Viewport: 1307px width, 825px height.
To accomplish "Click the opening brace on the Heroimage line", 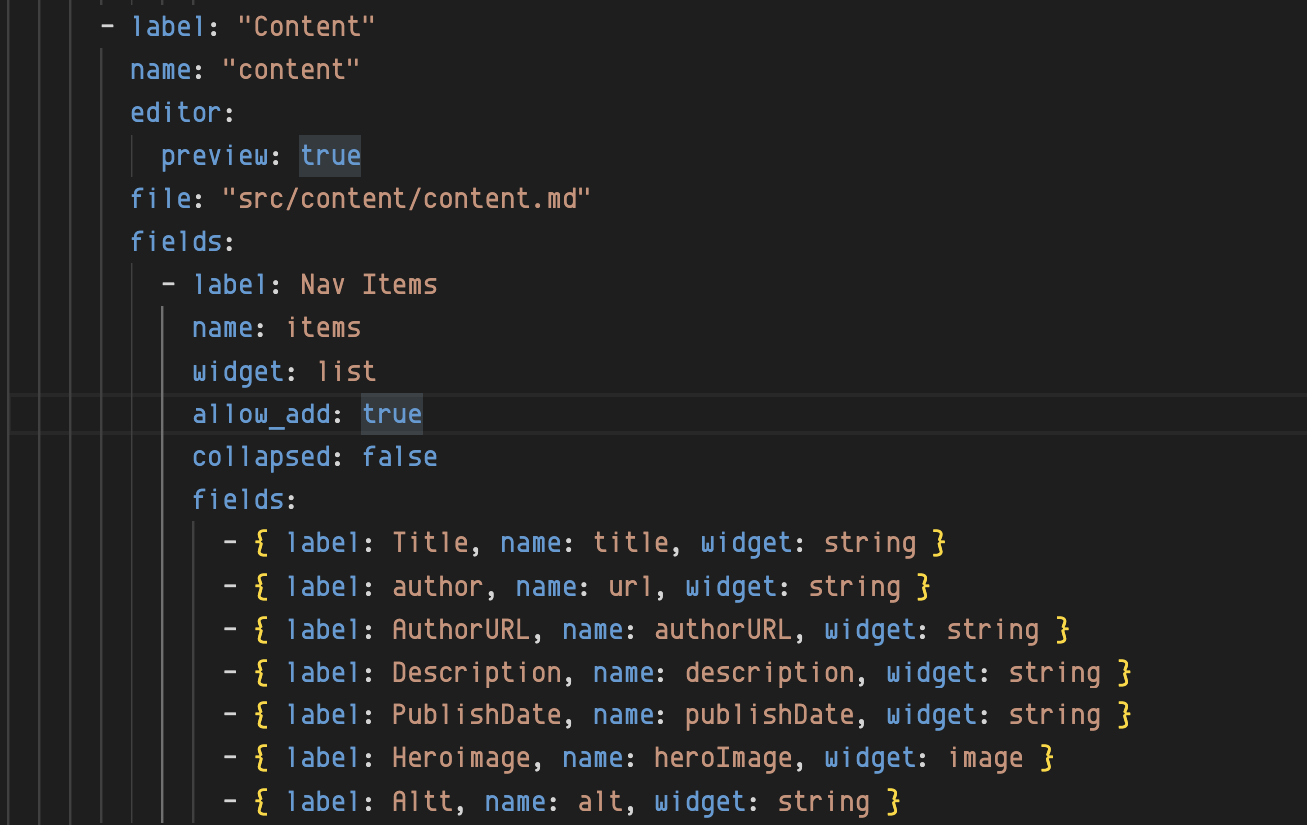I will click(262, 758).
